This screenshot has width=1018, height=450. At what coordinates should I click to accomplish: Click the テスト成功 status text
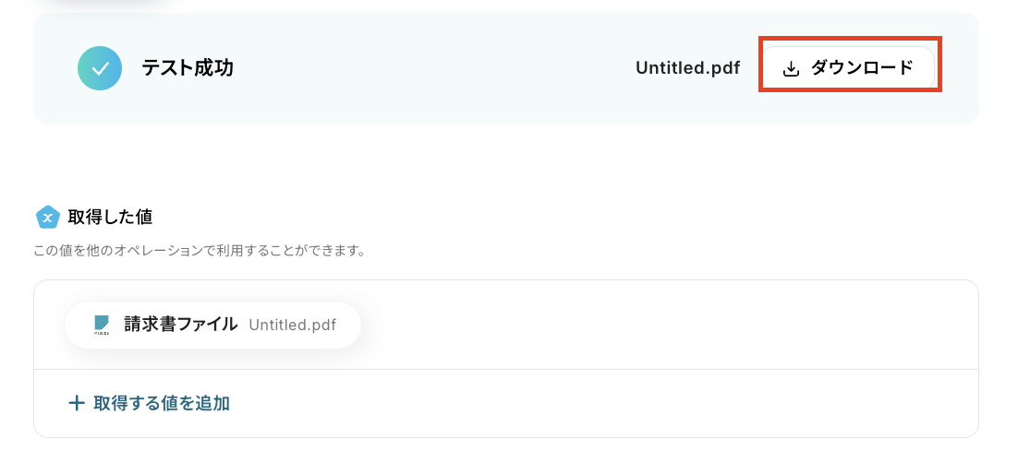pyautogui.click(x=187, y=68)
